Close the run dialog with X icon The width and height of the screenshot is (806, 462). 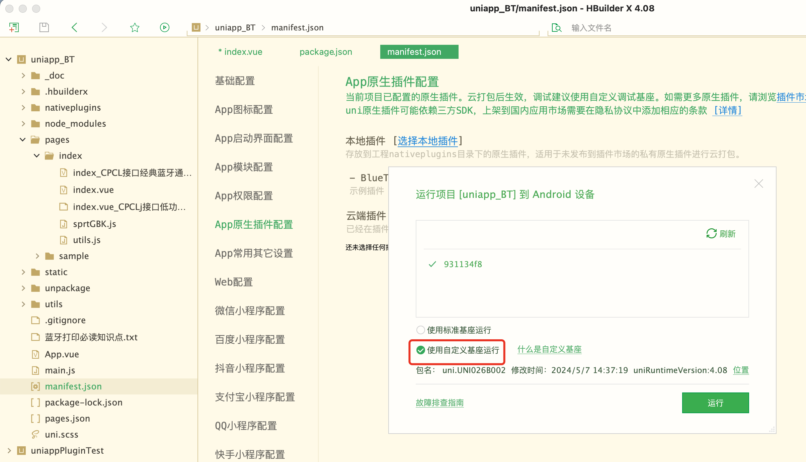pyautogui.click(x=758, y=184)
